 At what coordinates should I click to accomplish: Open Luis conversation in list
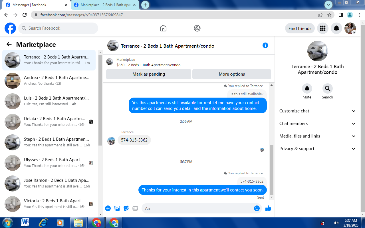(x=49, y=101)
